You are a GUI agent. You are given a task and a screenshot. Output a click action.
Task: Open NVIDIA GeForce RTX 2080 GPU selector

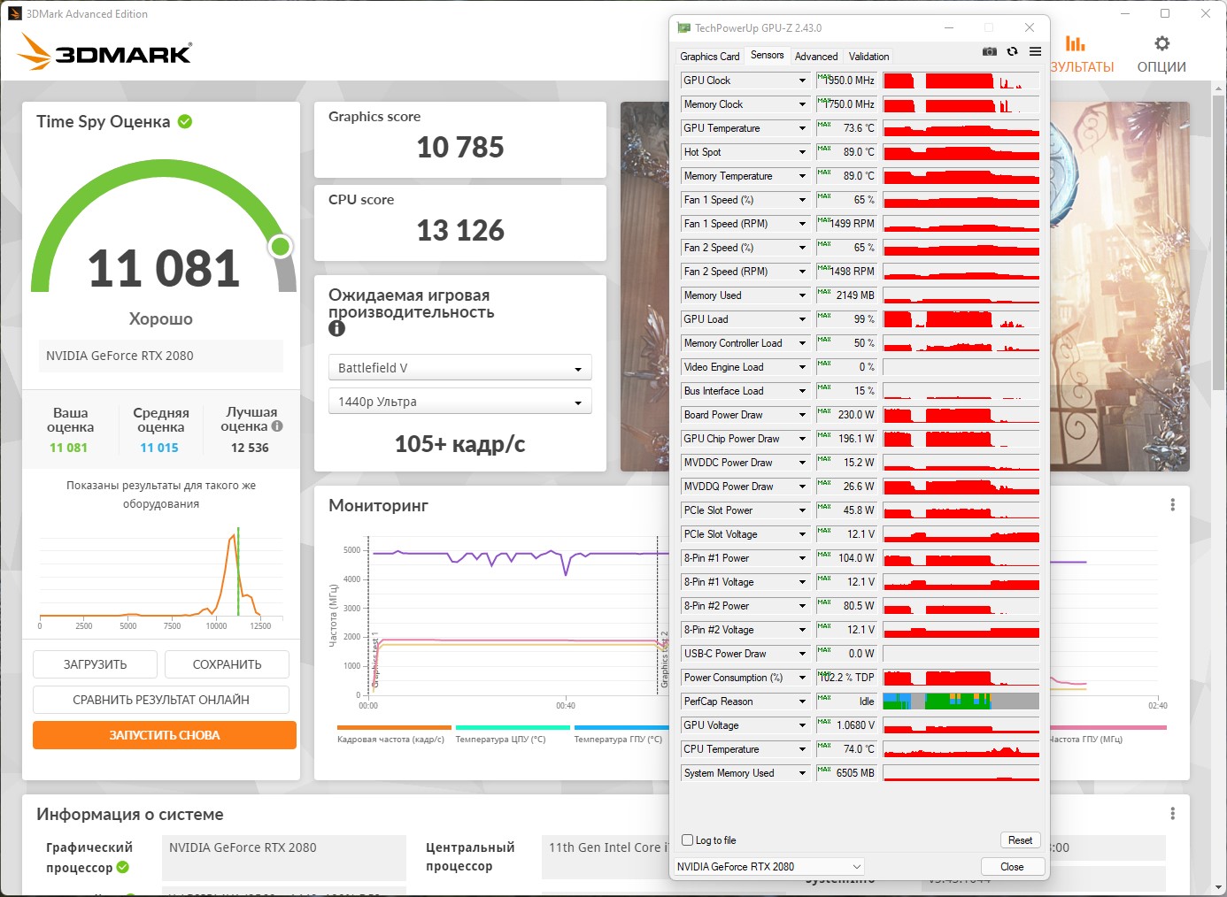[x=768, y=867]
